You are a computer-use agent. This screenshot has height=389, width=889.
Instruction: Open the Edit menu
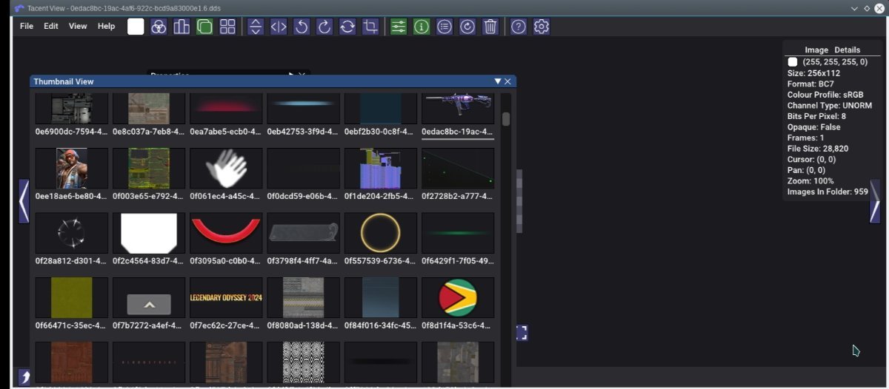[x=51, y=26]
